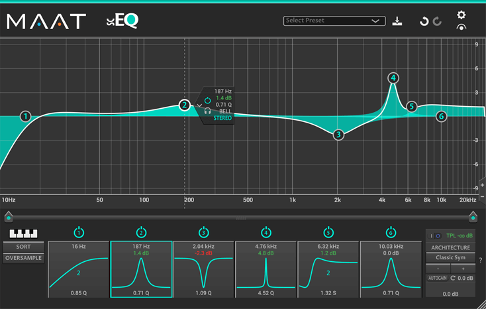Viewport: 486px width, 309px height.
Task: Click the piano keyboard icon
Action: 23,233
